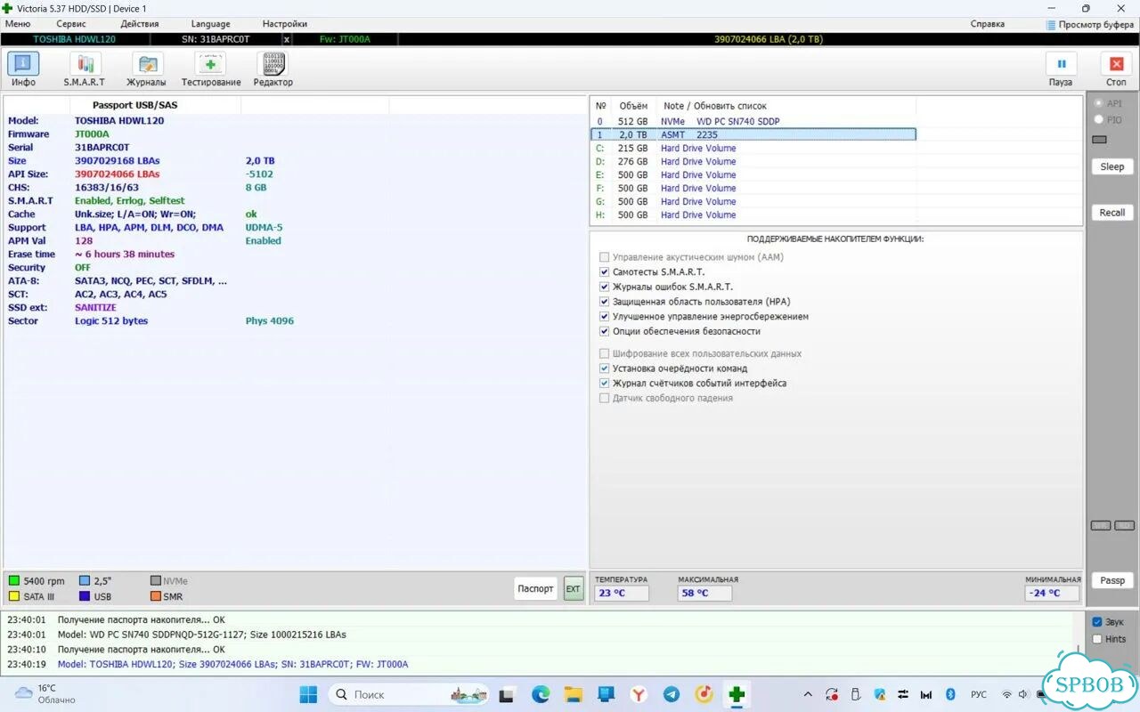This screenshot has width=1140, height=712.
Task: Toggle Установка очерёдности команд checkbox
Action: [605, 368]
